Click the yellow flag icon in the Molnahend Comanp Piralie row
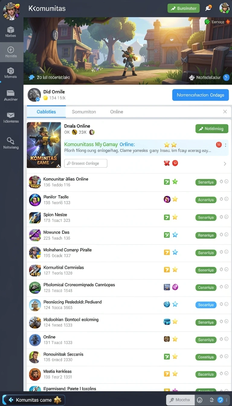Screen dimensions: 232x406 pos(167,252)
